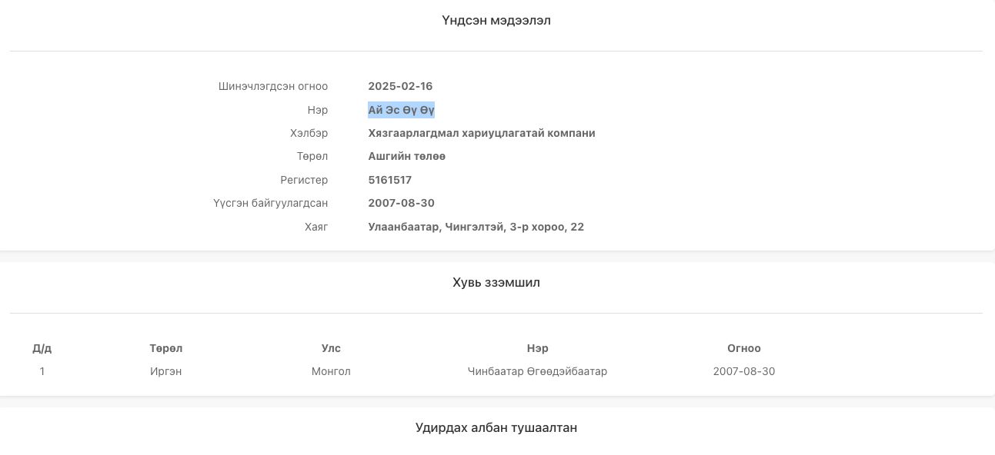Image resolution: width=995 pixels, height=455 pixels.
Task: Select the establishment date 2007-08-30
Action: click(x=401, y=203)
